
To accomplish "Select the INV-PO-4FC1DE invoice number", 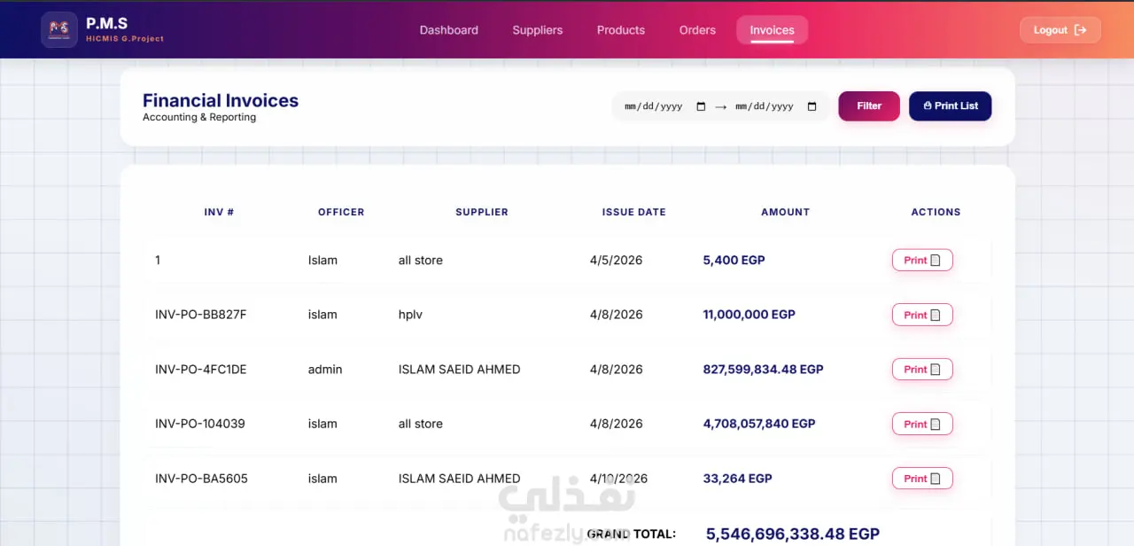I will tap(201, 370).
